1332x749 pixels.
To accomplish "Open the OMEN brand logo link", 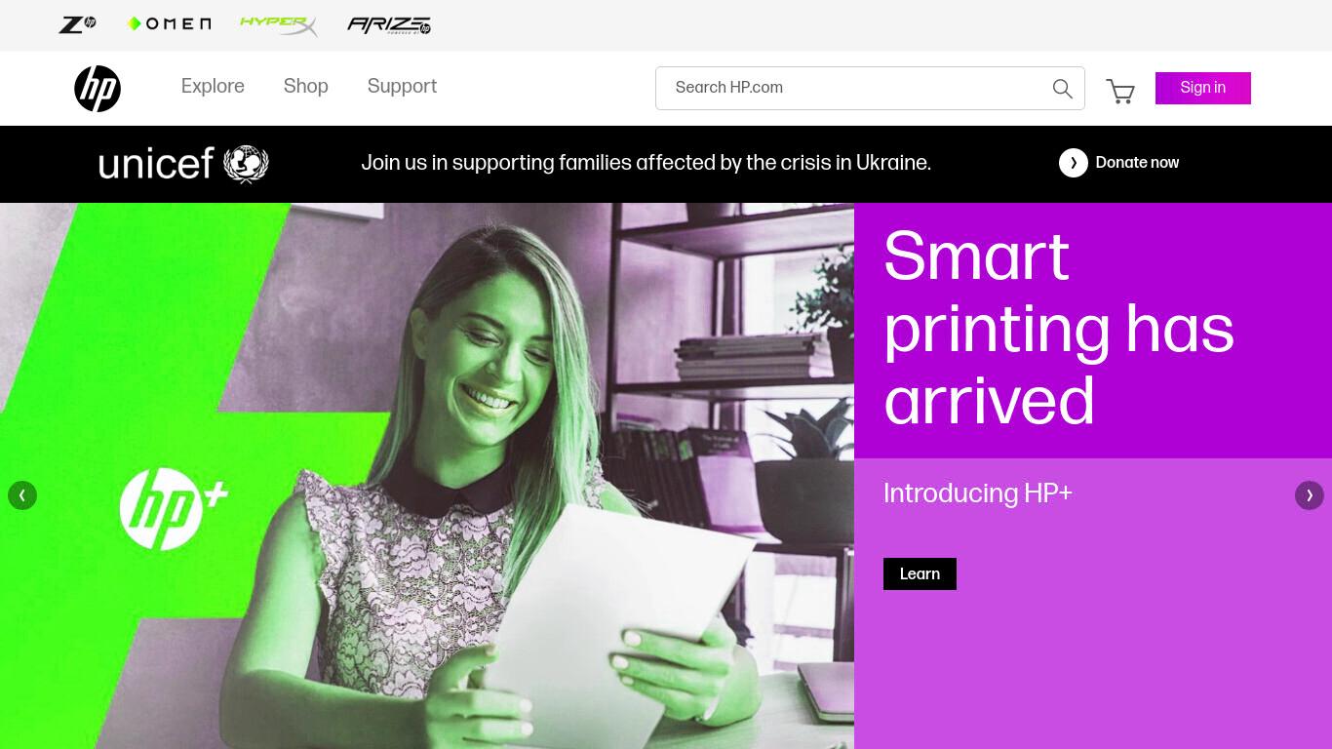I will pos(169,24).
